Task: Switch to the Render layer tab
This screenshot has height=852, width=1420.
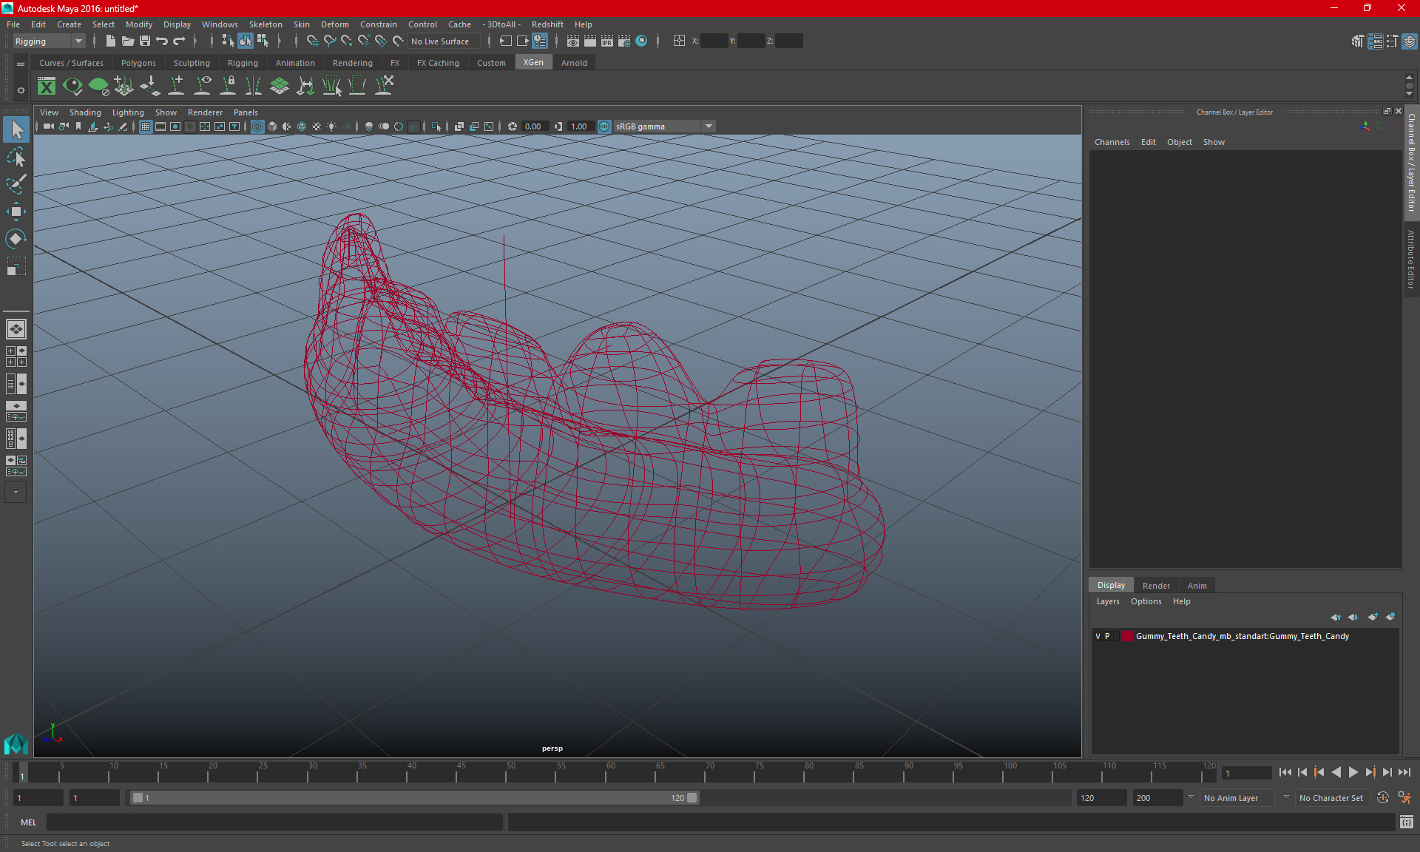Action: tap(1156, 586)
